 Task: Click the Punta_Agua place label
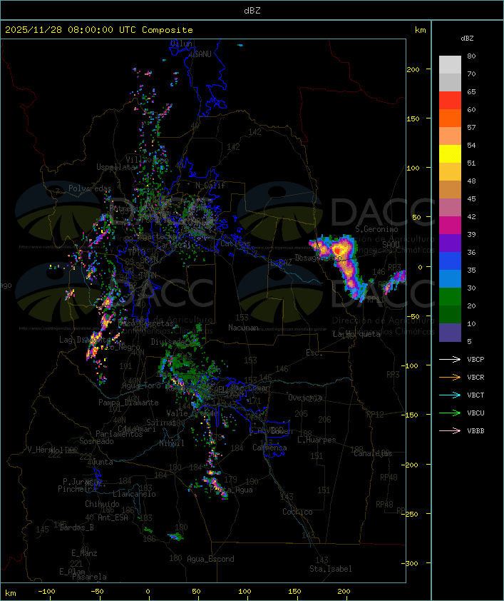coord(231,490)
